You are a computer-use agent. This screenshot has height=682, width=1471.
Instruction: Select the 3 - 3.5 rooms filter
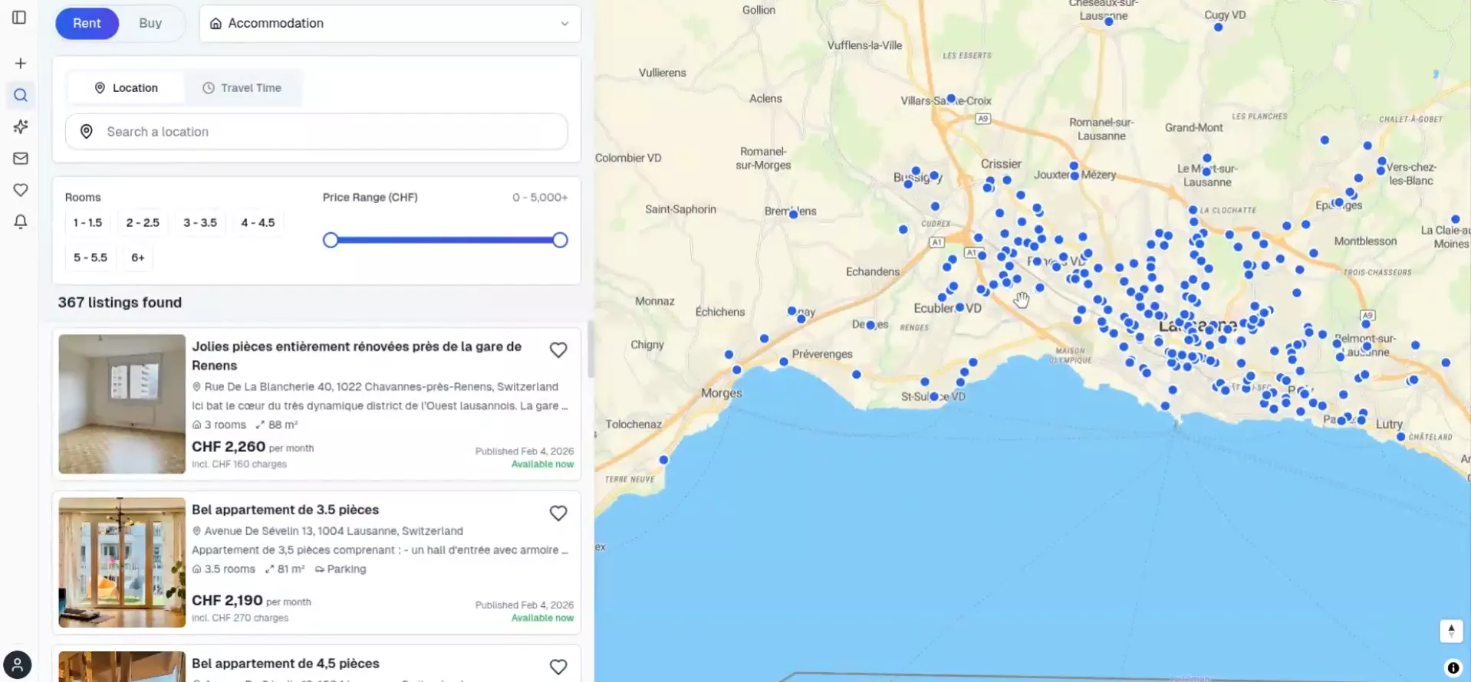[199, 223]
